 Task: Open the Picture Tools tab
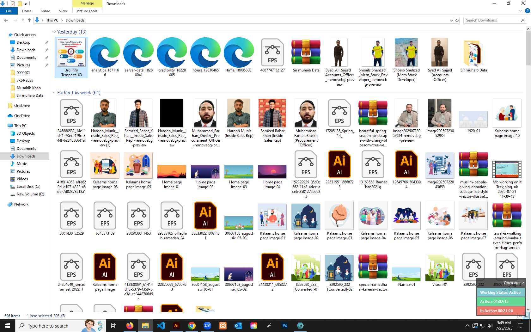pyautogui.click(x=87, y=11)
